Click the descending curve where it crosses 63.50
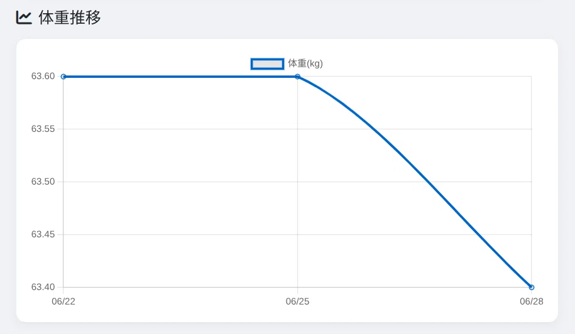 429,181
